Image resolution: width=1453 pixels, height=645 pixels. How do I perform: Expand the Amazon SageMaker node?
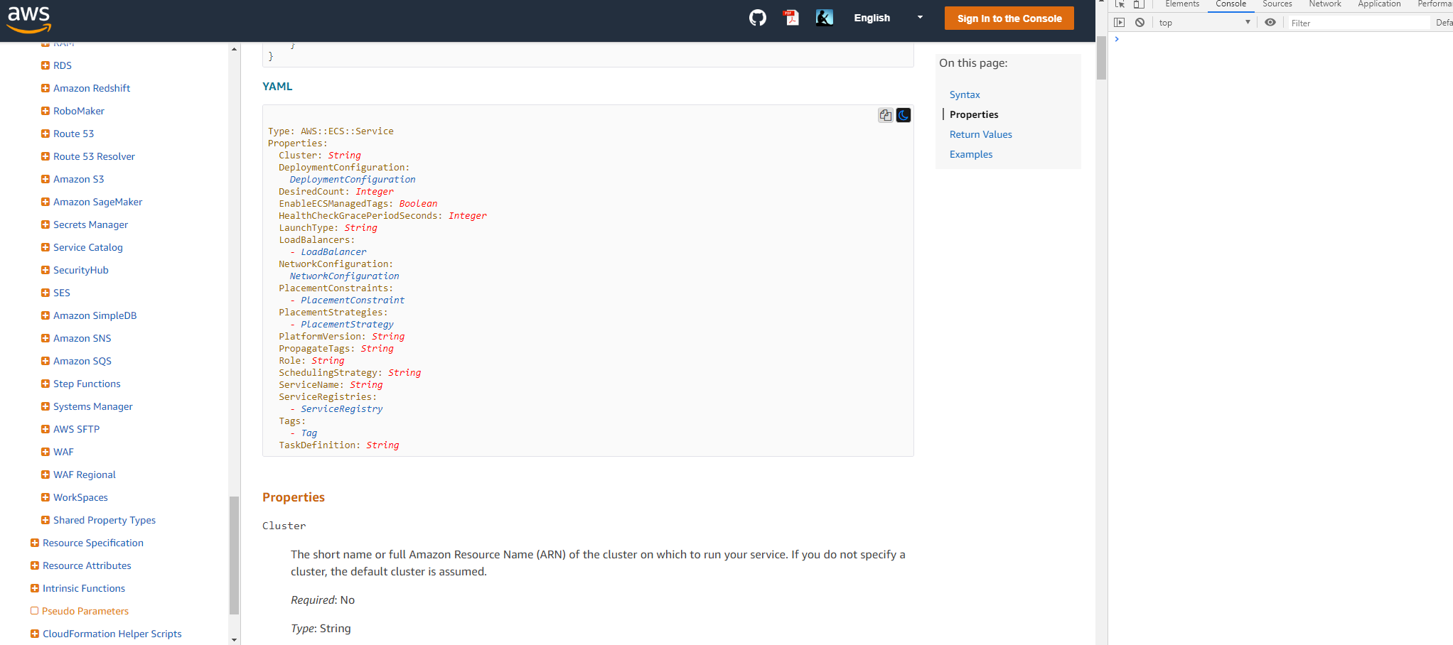pyautogui.click(x=45, y=202)
